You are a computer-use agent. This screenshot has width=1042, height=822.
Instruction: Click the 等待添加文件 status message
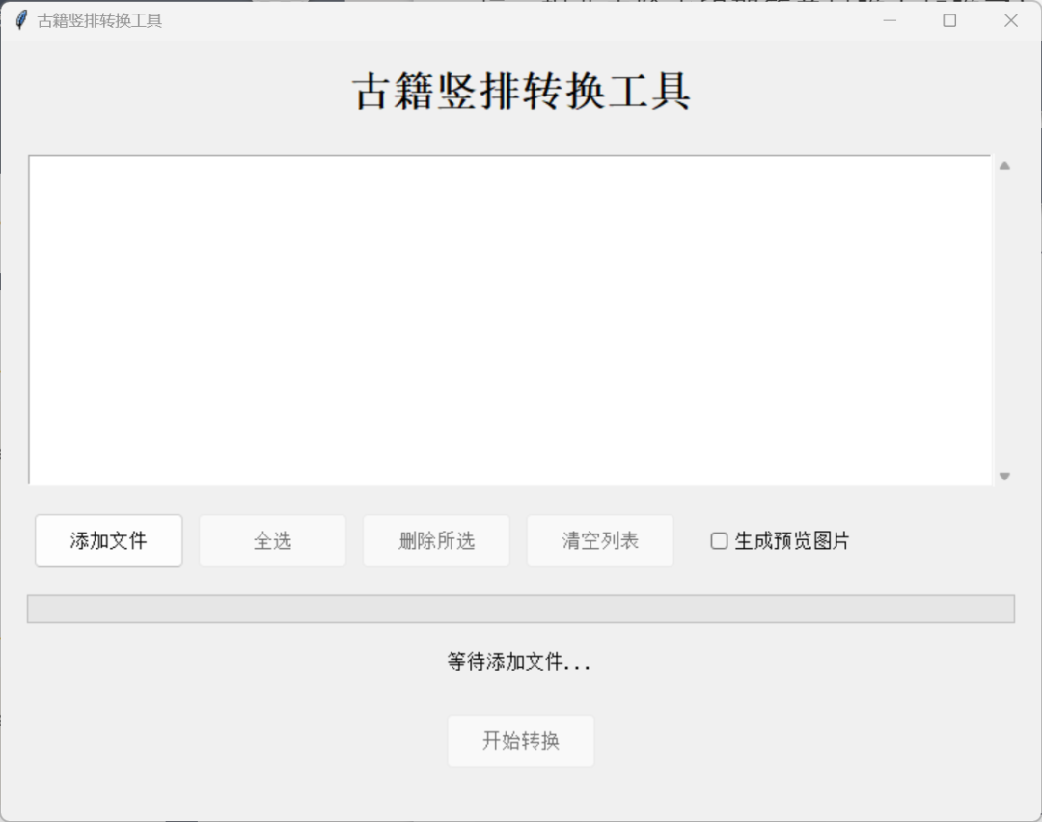pos(521,662)
